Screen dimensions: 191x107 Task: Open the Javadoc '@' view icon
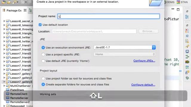(187, 36)
